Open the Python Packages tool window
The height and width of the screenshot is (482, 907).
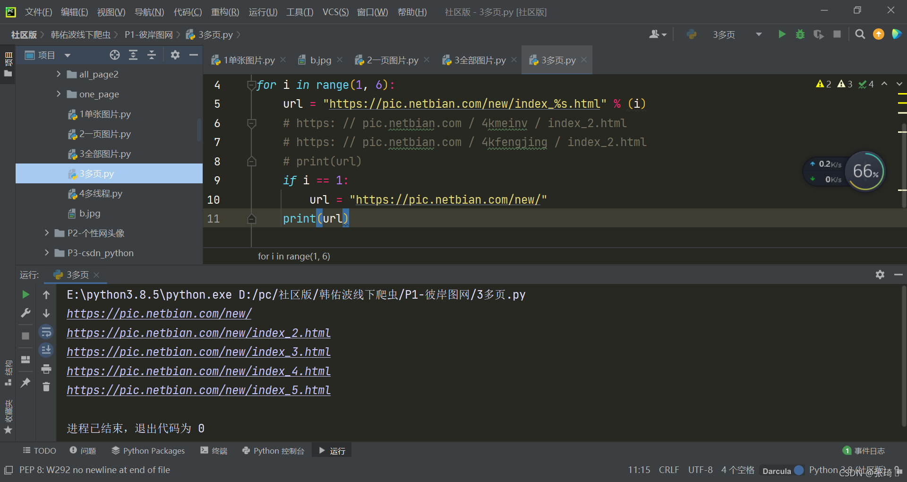click(x=148, y=451)
